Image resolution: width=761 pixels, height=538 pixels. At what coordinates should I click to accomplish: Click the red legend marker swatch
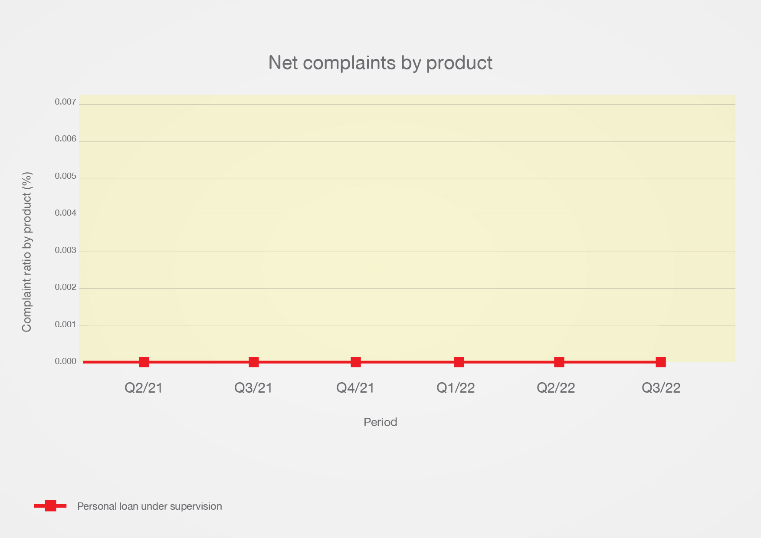pyautogui.click(x=50, y=506)
